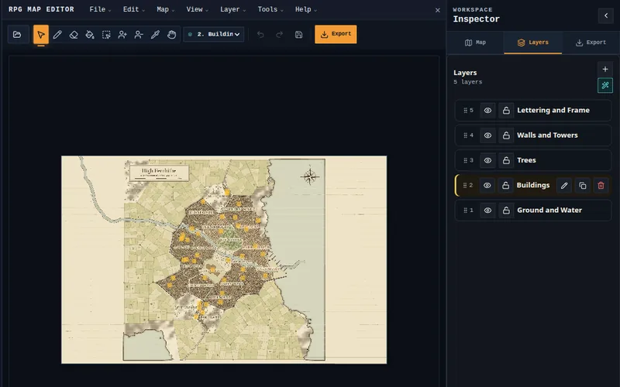This screenshot has height=387, width=620.
Task: Click the save disk icon
Action: pos(298,35)
